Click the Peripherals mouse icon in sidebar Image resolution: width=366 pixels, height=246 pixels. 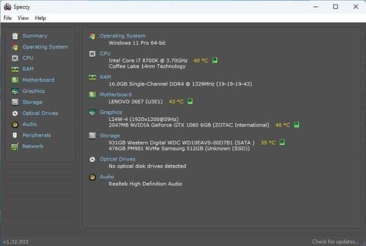[15, 135]
